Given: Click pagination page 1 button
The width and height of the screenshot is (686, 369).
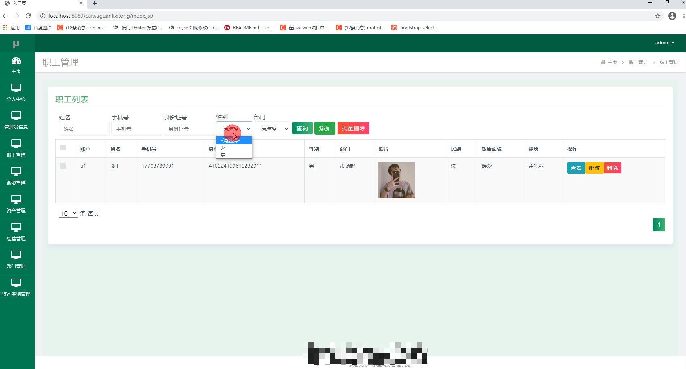Looking at the screenshot, I should point(659,224).
